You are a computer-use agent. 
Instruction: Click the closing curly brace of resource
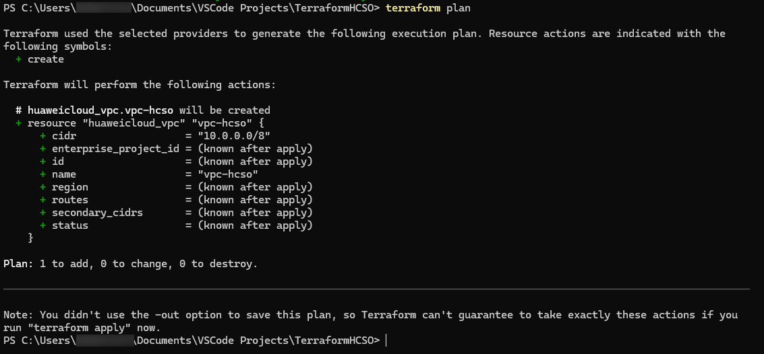point(30,238)
